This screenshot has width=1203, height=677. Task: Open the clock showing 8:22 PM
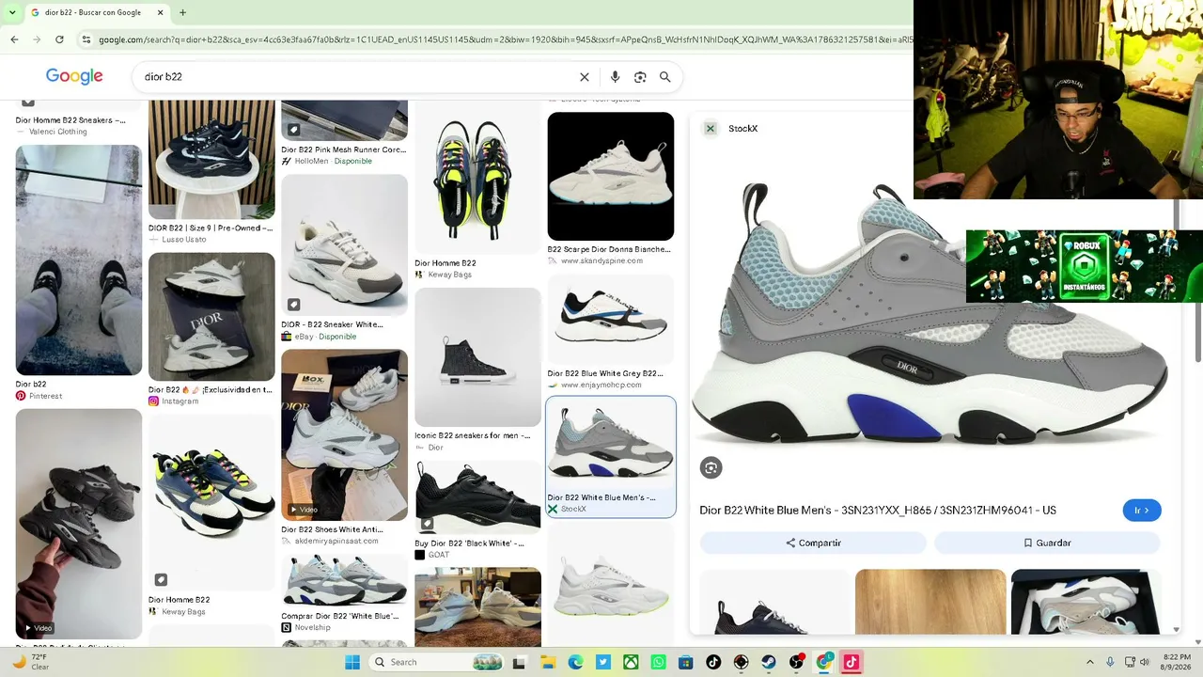point(1177,662)
